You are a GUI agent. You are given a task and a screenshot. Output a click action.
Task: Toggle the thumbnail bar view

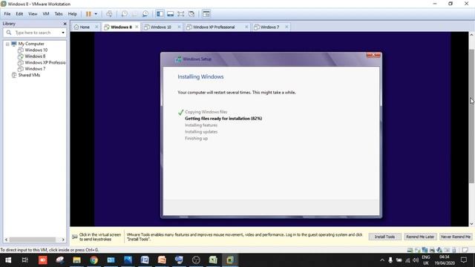point(170,14)
